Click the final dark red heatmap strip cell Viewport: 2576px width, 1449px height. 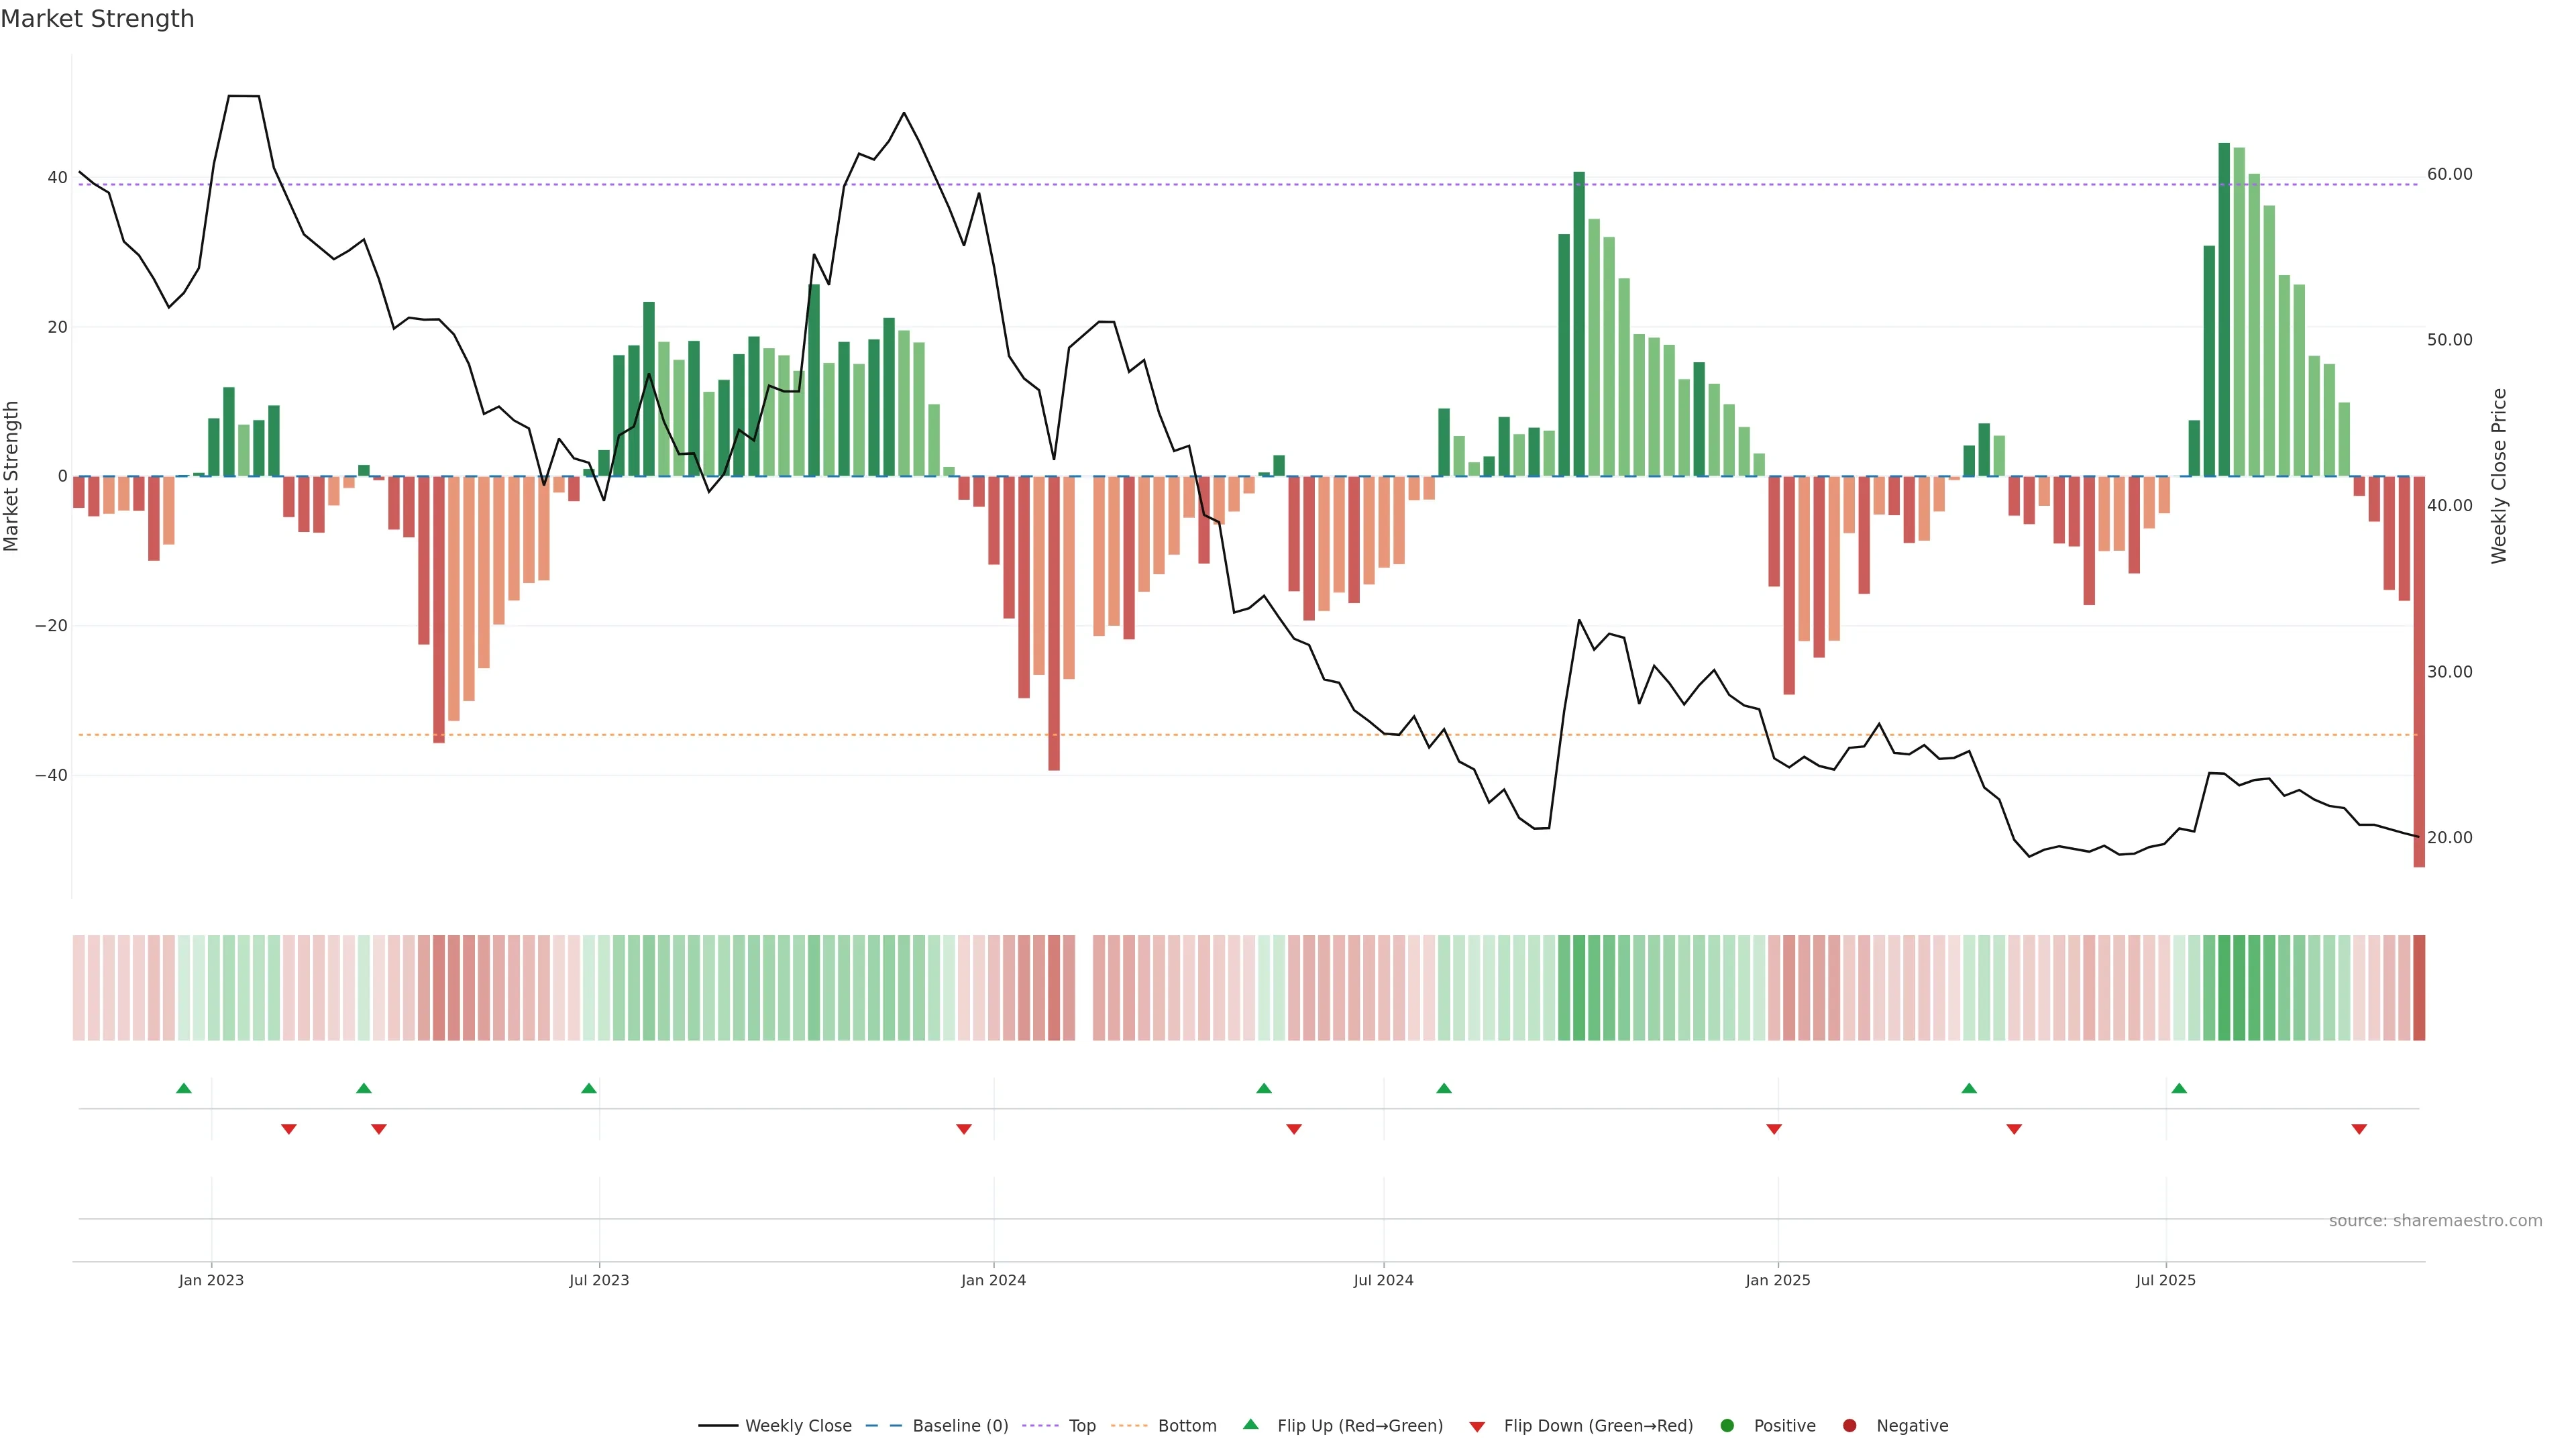click(x=2419, y=988)
